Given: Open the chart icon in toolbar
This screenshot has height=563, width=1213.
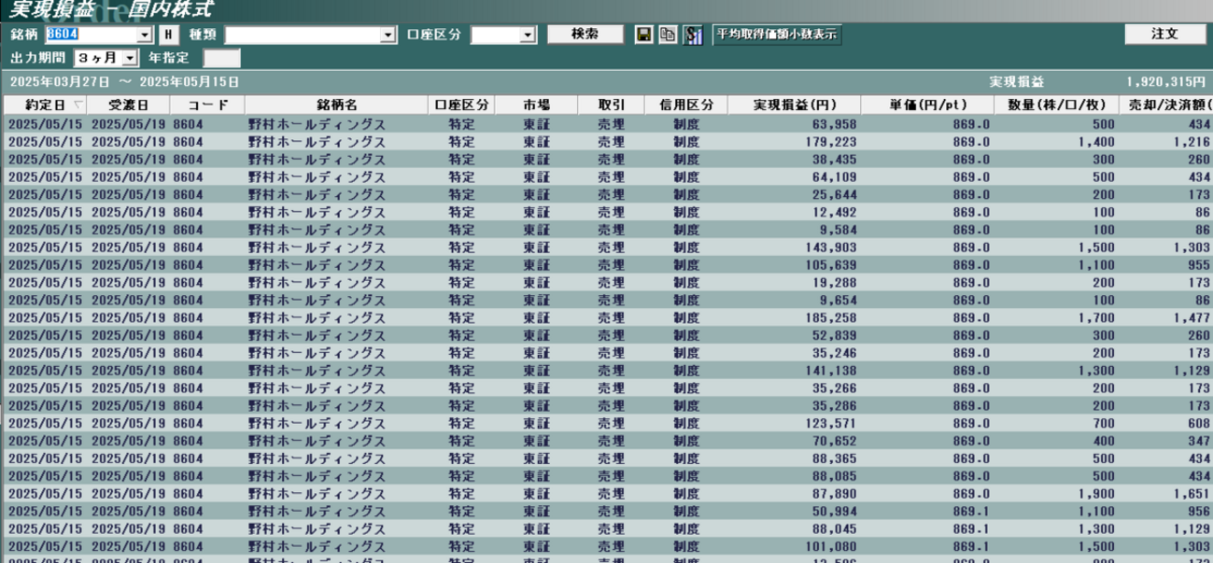Looking at the screenshot, I should tap(692, 35).
